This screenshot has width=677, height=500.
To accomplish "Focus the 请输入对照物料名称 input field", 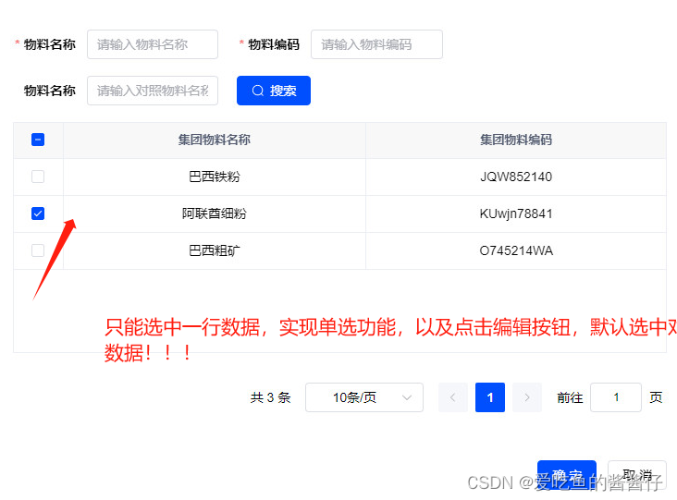I will pos(153,91).
